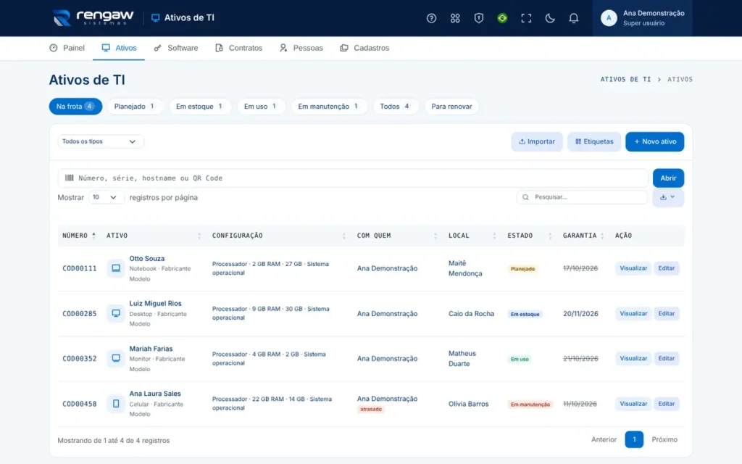
Task: Click the Importar button
Action: tap(537, 141)
